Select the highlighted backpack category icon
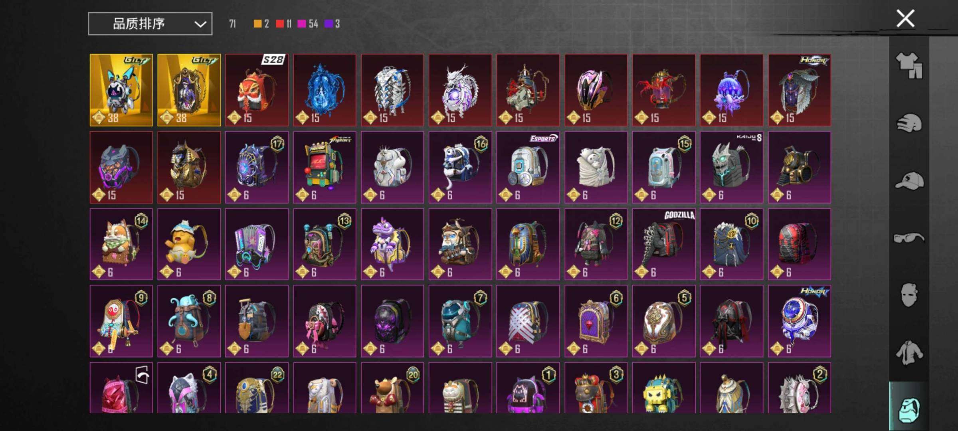Image resolution: width=958 pixels, height=431 pixels. tap(909, 409)
